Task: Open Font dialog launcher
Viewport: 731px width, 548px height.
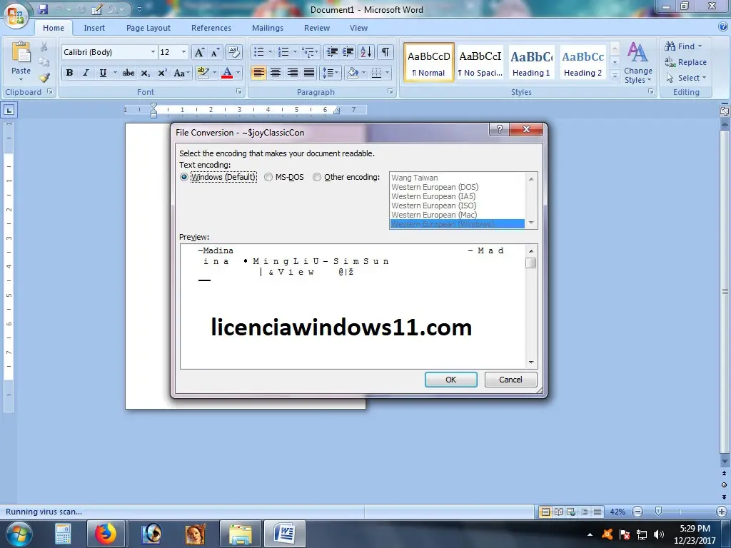Action: pos(238,92)
